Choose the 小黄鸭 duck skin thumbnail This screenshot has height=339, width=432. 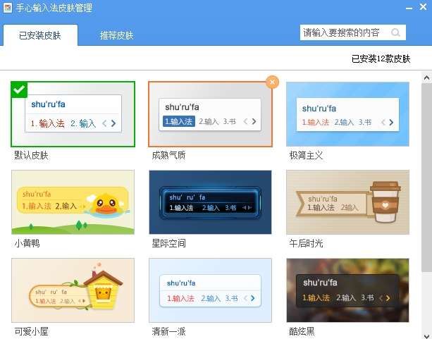click(73, 202)
